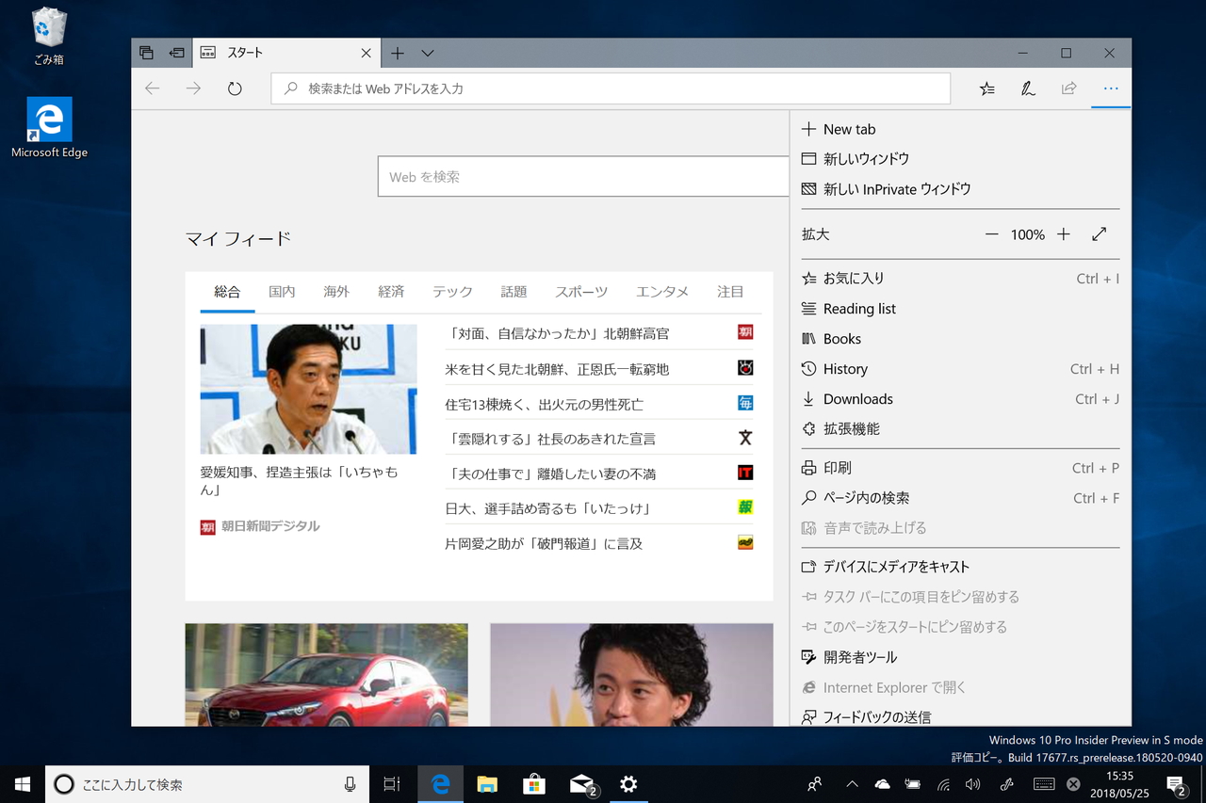Open headline 片岡愛之助が「破門報道」に言及

tap(544, 543)
